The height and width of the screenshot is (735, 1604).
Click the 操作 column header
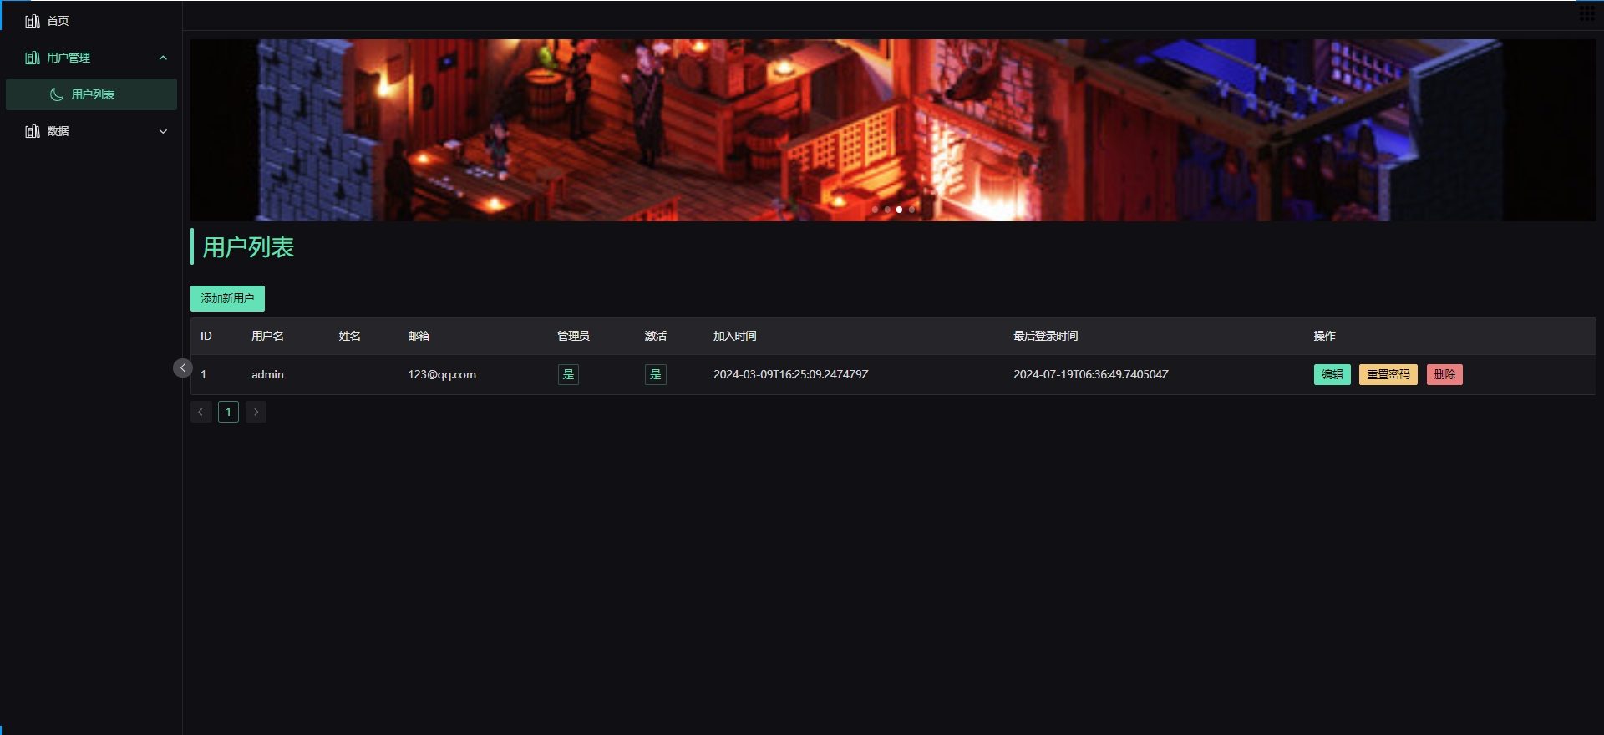[x=1324, y=336]
